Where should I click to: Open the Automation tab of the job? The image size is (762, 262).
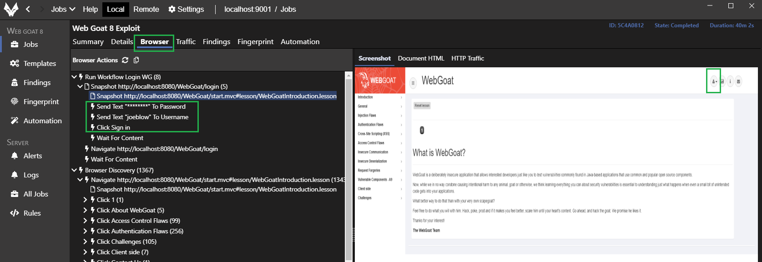pos(300,42)
